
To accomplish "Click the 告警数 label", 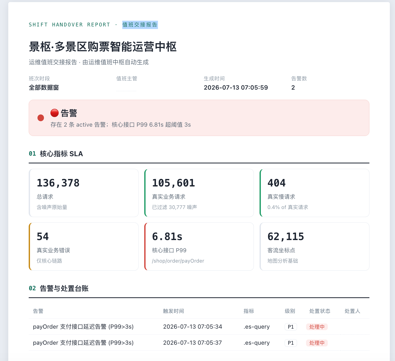I will coord(299,78).
